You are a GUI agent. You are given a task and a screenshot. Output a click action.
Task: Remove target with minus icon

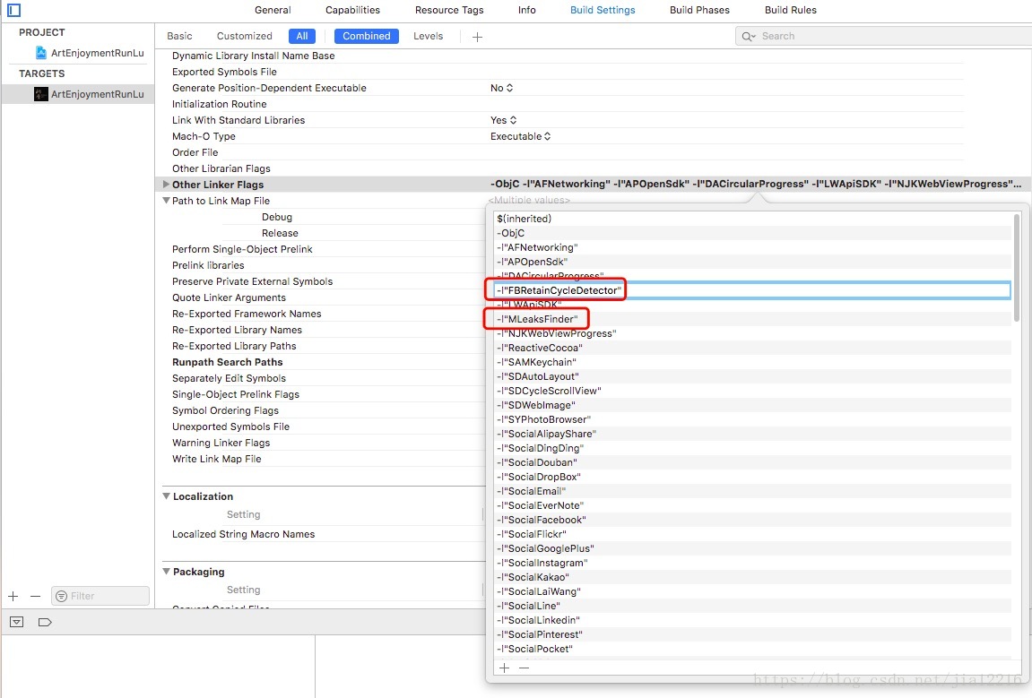pyautogui.click(x=36, y=596)
